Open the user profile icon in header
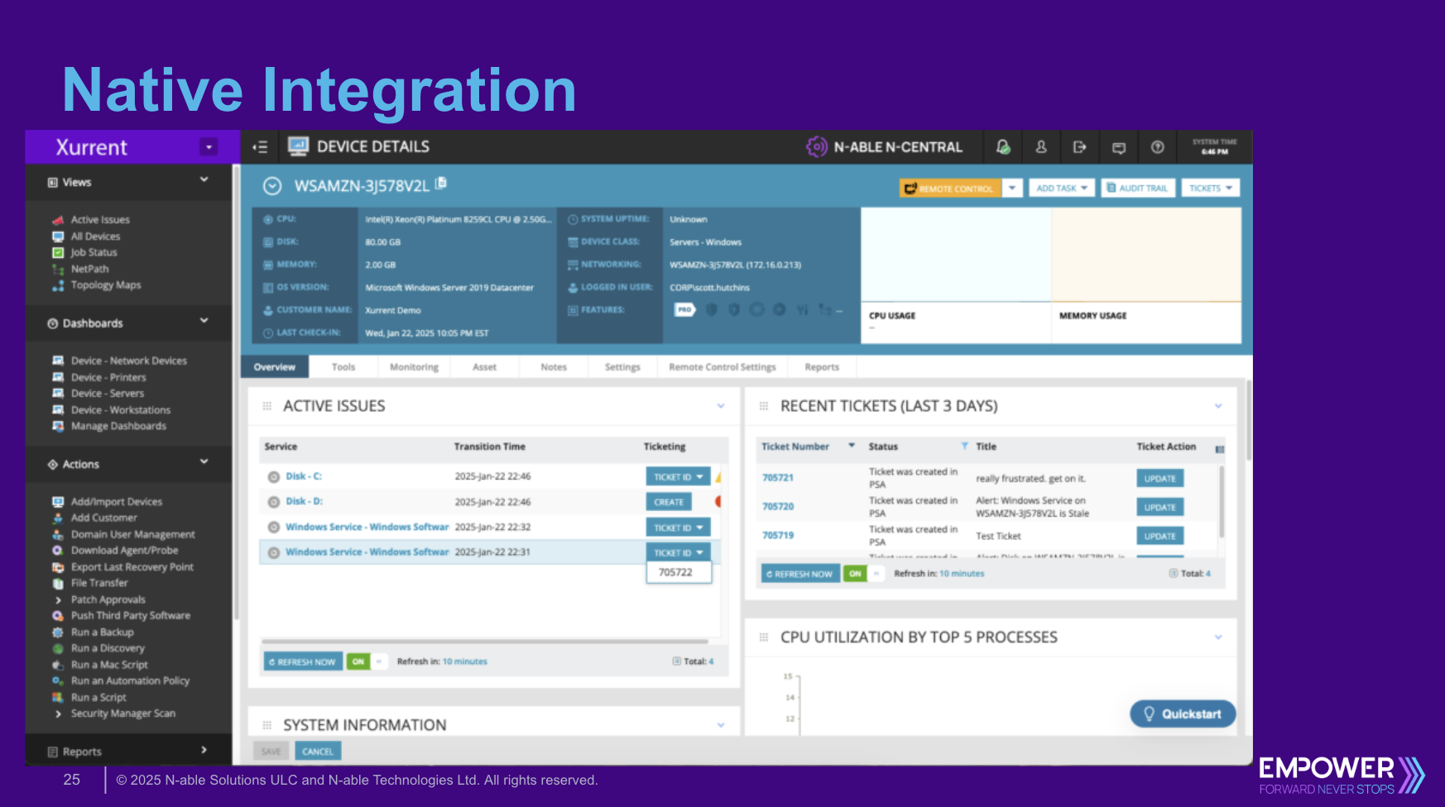 coord(1041,147)
